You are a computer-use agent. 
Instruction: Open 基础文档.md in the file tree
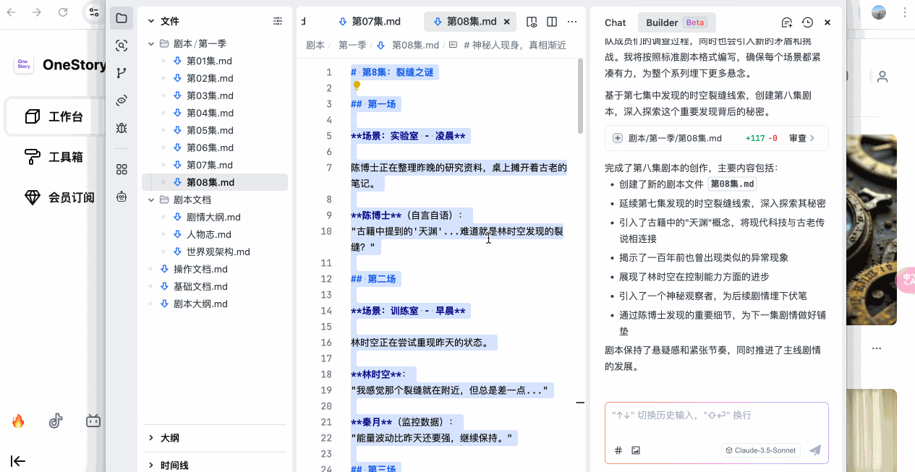pos(200,286)
